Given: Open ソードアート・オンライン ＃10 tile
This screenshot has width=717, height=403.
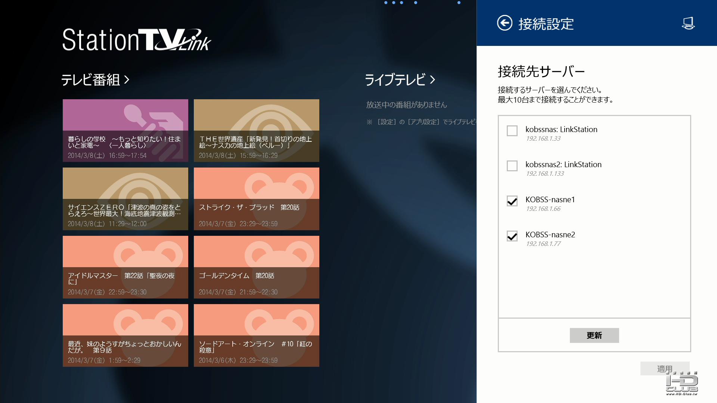Looking at the screenshot, I should (x=257, y=335).
